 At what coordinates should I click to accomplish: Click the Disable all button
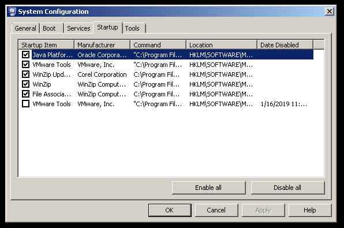[x=287, y=188]
